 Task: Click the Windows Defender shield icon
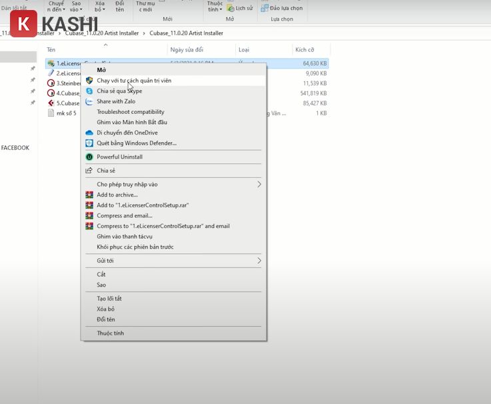[89, 143]
